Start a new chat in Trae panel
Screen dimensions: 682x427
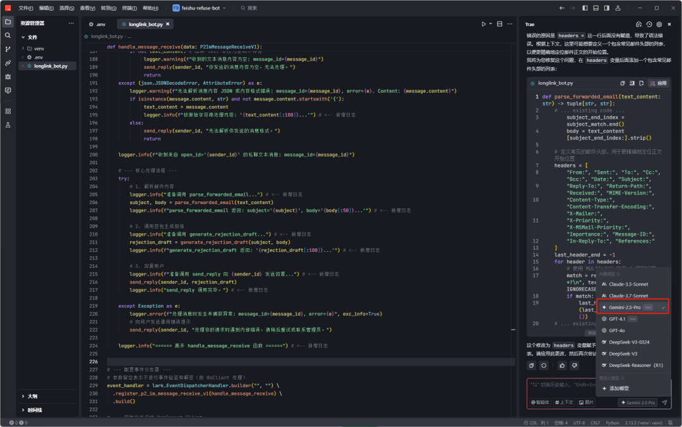click(639, 24)
